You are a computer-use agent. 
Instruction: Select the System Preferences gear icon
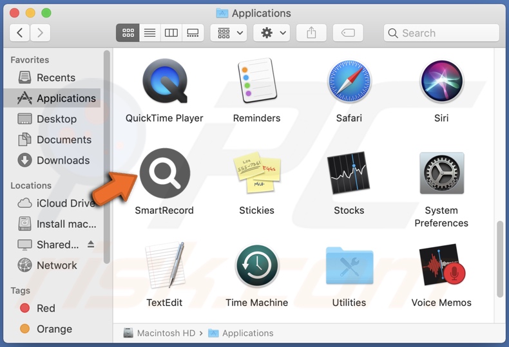coord(441,173)
